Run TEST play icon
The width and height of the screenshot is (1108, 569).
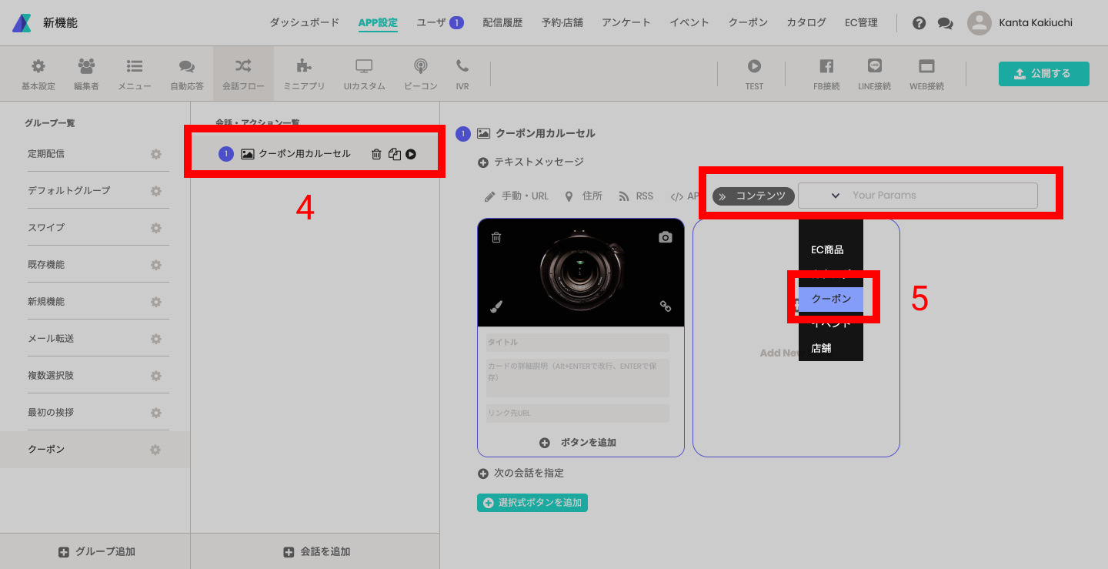tap(754, 66)
